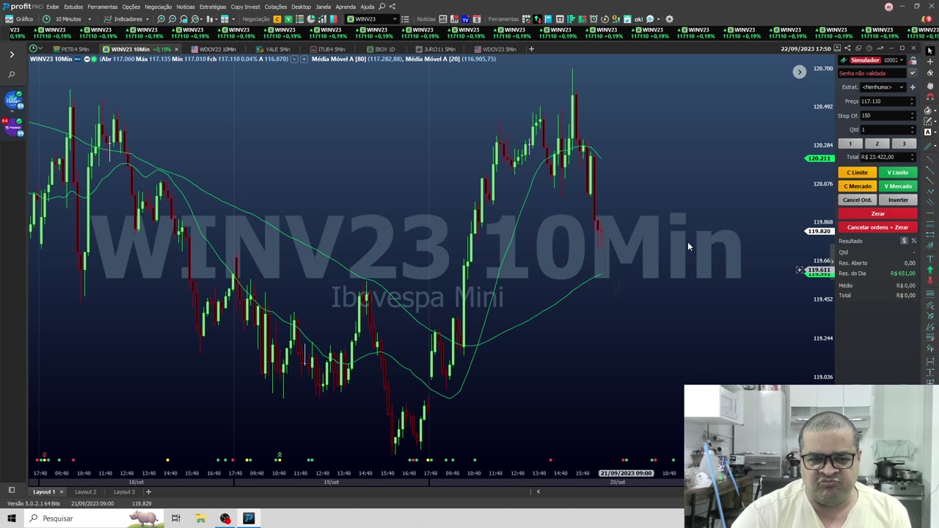Open the Estudos menu
Image resolution: width=939 pixels, height=528 pixels.
[73, 7]
